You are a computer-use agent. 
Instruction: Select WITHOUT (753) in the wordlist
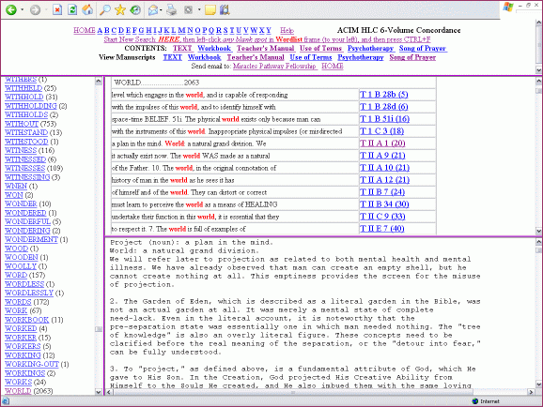tap(22, 124)
